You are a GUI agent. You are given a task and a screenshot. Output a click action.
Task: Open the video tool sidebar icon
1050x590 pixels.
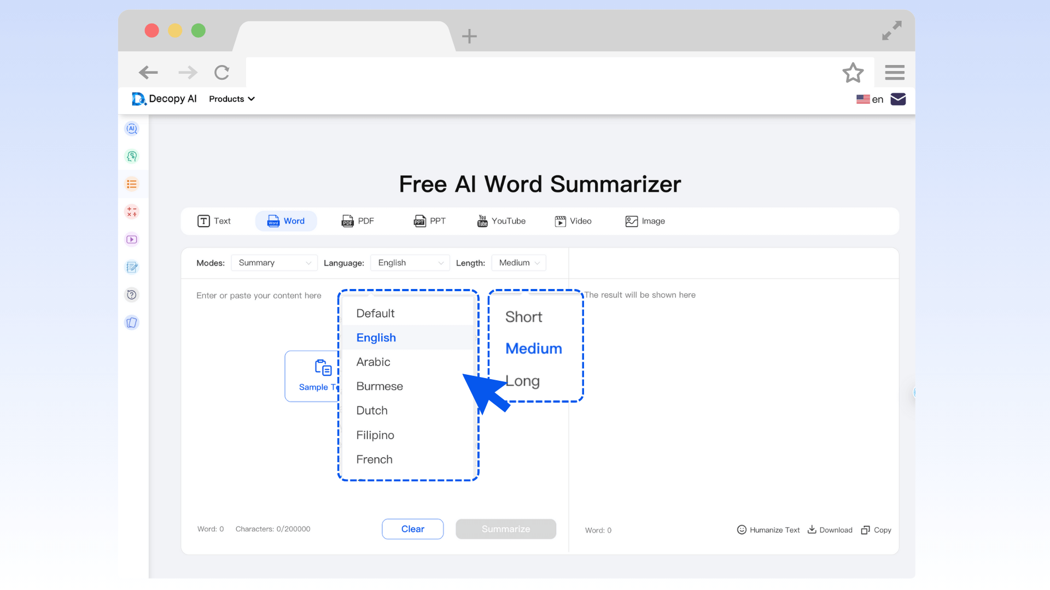(132, 239)
